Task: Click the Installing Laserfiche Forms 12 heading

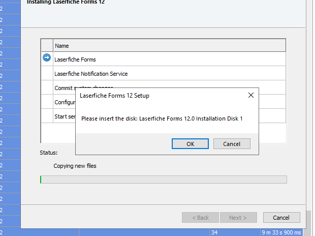Action: pyautogui.click(x=66, y=2)
